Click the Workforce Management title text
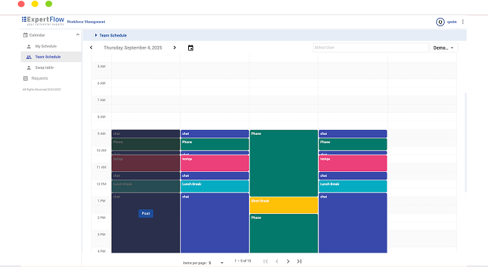 (x=86, y=22)
